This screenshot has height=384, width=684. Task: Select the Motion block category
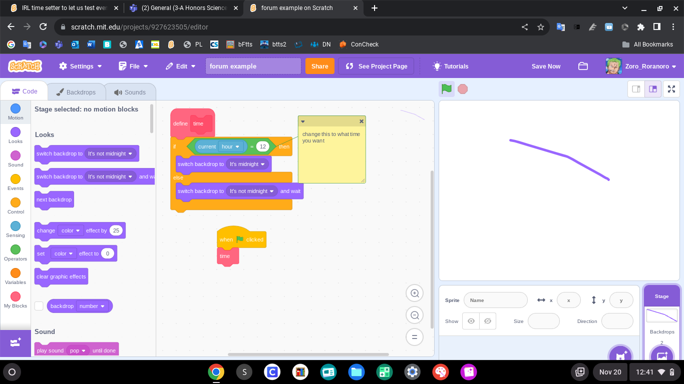pyautogui.click(x=16, y=111)
